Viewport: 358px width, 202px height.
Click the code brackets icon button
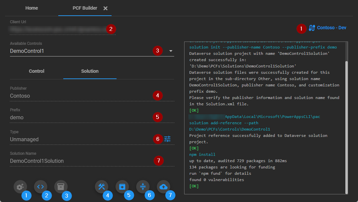pos(41,187)
